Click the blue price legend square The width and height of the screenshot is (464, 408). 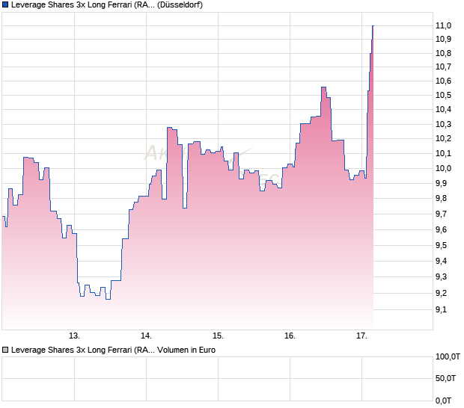tap(5, 5)
